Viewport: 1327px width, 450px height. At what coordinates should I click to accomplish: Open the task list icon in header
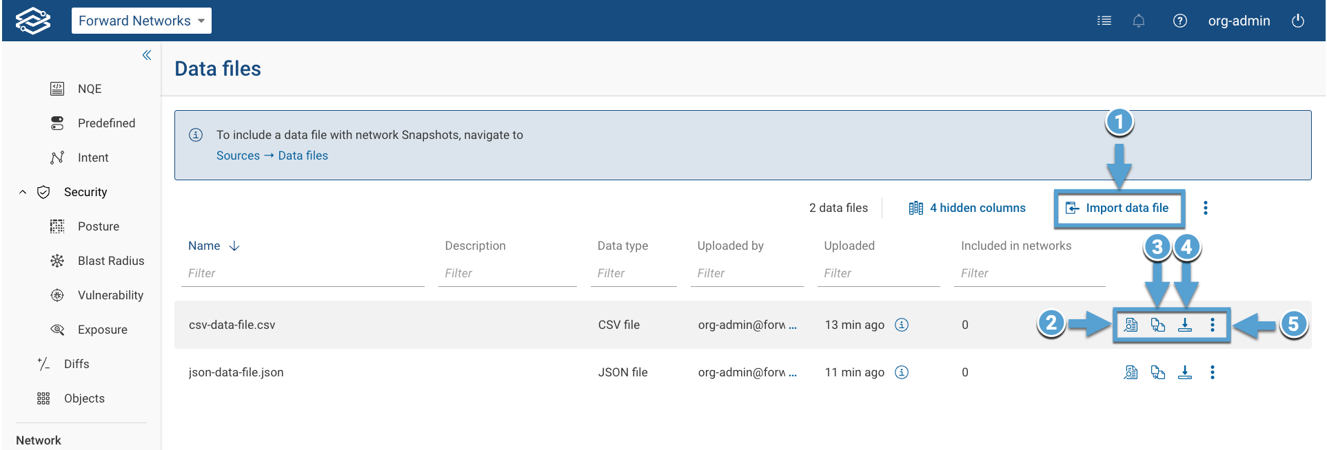(x=1104, y=21)
